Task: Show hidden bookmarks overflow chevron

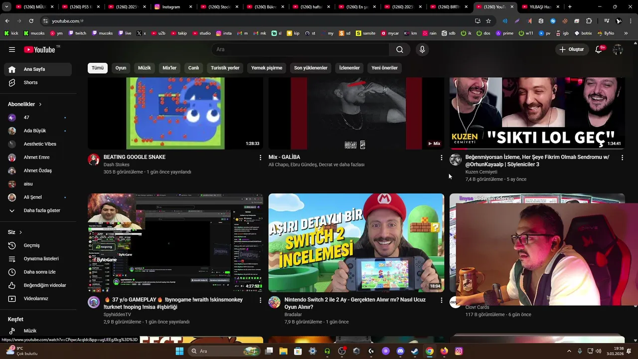Action: pyautogui.click(x=626, y=33)
